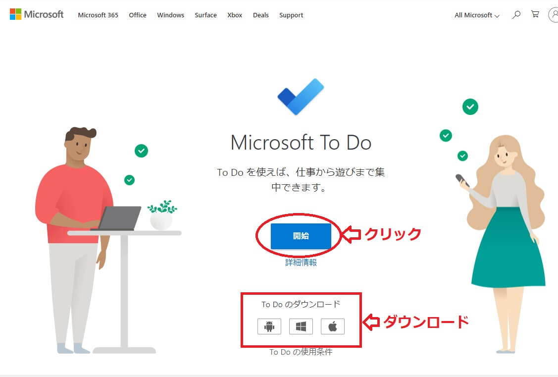Go to the Windows nav link
Screen dimensions: 558x377
click(x=170, y=15)
